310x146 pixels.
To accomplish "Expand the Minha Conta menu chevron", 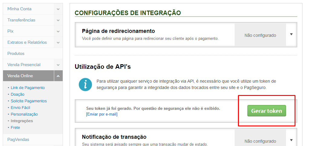I will tap(58, 9).
